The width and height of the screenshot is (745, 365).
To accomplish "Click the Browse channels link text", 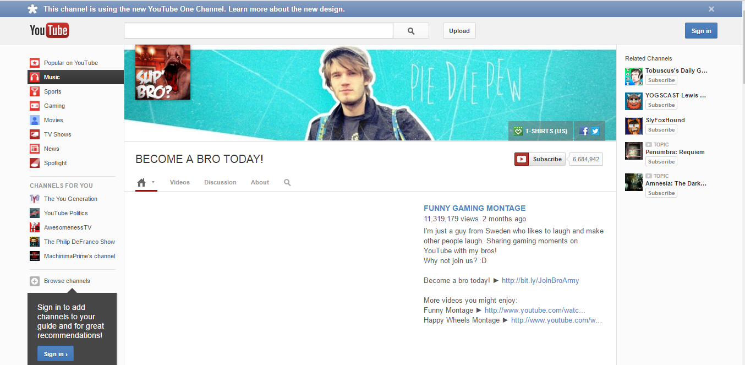I will pyautogui.click(x=67, y=281).
